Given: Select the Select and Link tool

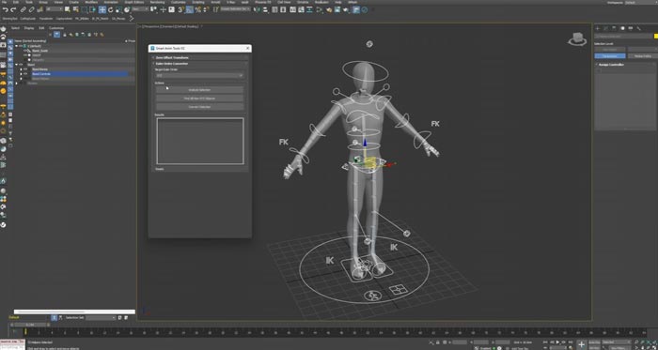Looking at the screenshot, I should coord(23,9).
